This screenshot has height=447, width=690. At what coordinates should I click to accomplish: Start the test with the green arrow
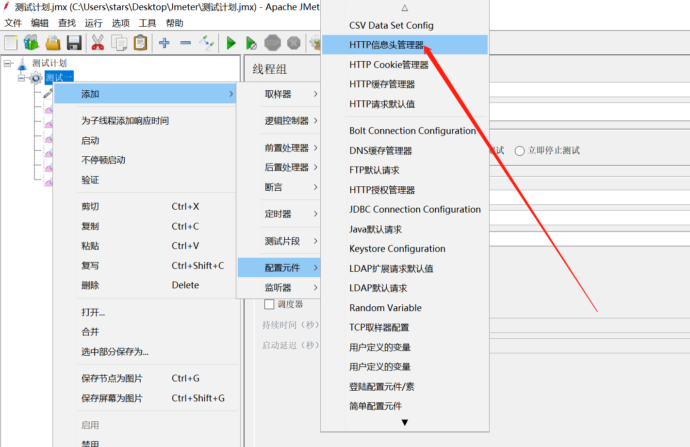click(231, 43)
